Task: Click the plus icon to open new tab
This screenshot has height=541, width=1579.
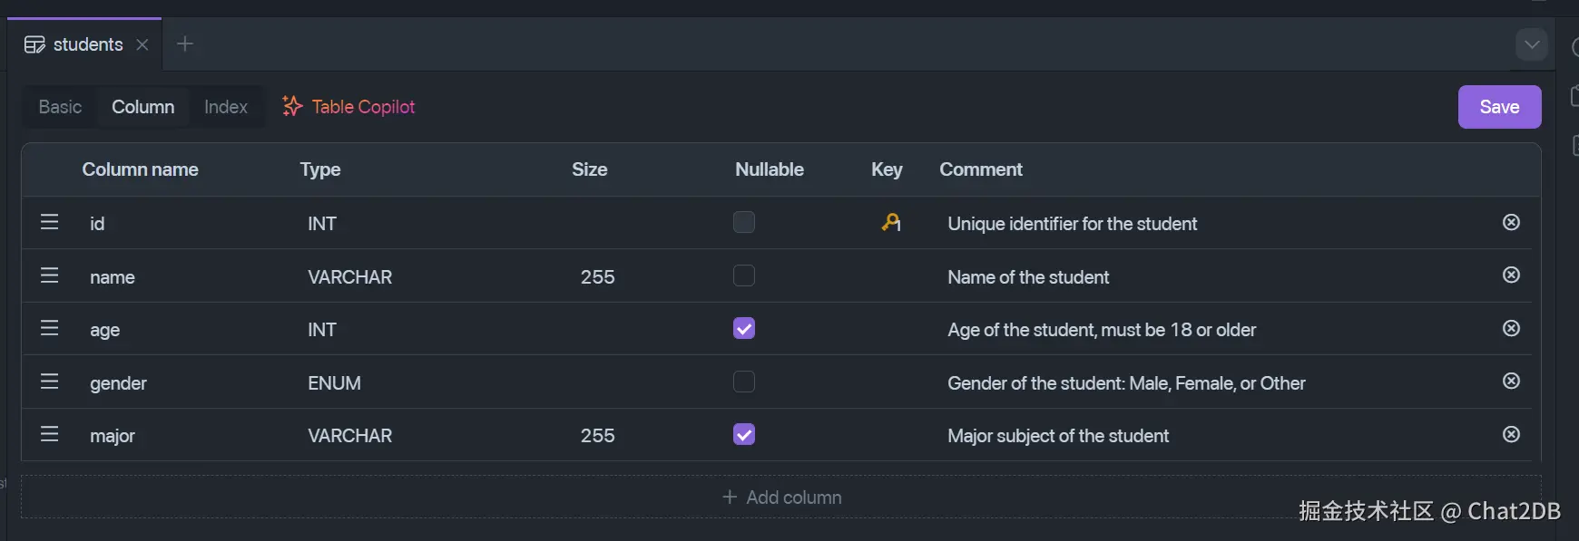Action: tap(185, 43)
